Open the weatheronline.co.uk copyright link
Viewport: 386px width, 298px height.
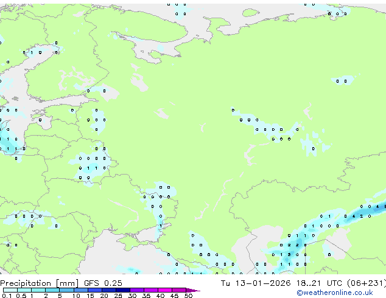click(335, 293)
